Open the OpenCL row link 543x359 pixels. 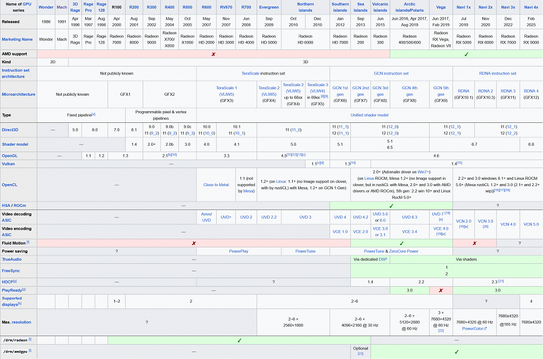point(10,185)
